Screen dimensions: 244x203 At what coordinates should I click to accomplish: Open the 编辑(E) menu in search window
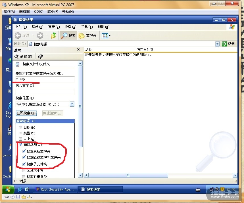tap(37, 27)
